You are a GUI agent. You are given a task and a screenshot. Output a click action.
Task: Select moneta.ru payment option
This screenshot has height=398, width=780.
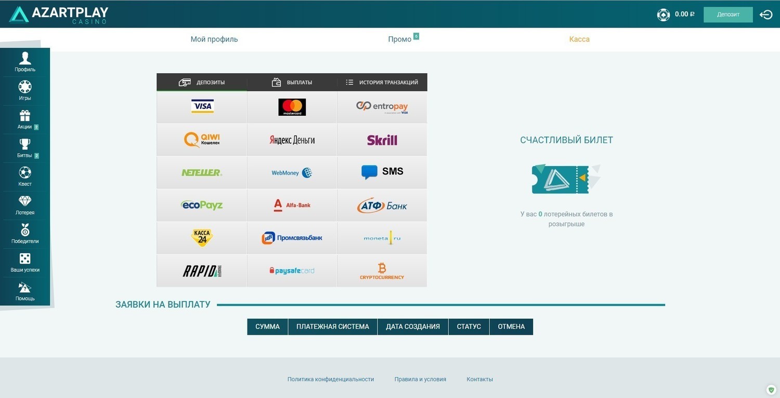(x=382, y=238)
